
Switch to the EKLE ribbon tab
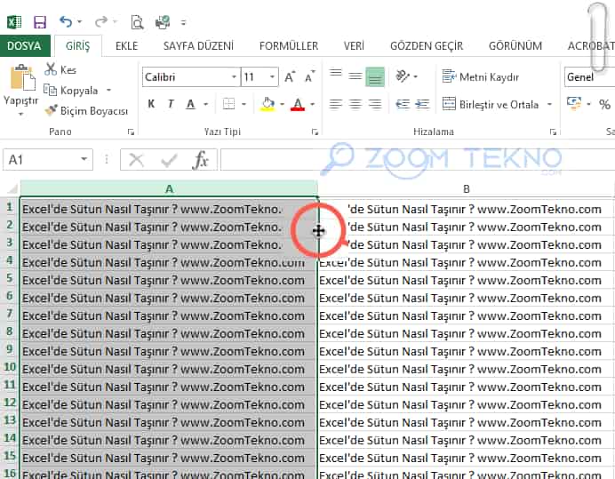(x=127, y=46)
